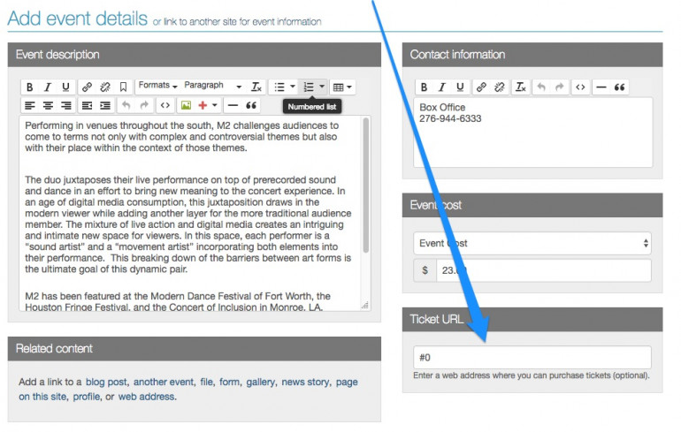
Task: Open the Formats dropdown
Action: [157, 86]
